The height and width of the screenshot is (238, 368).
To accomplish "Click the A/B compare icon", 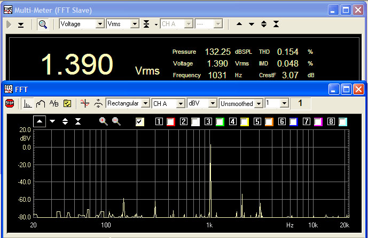I will (x=54, y=103).
